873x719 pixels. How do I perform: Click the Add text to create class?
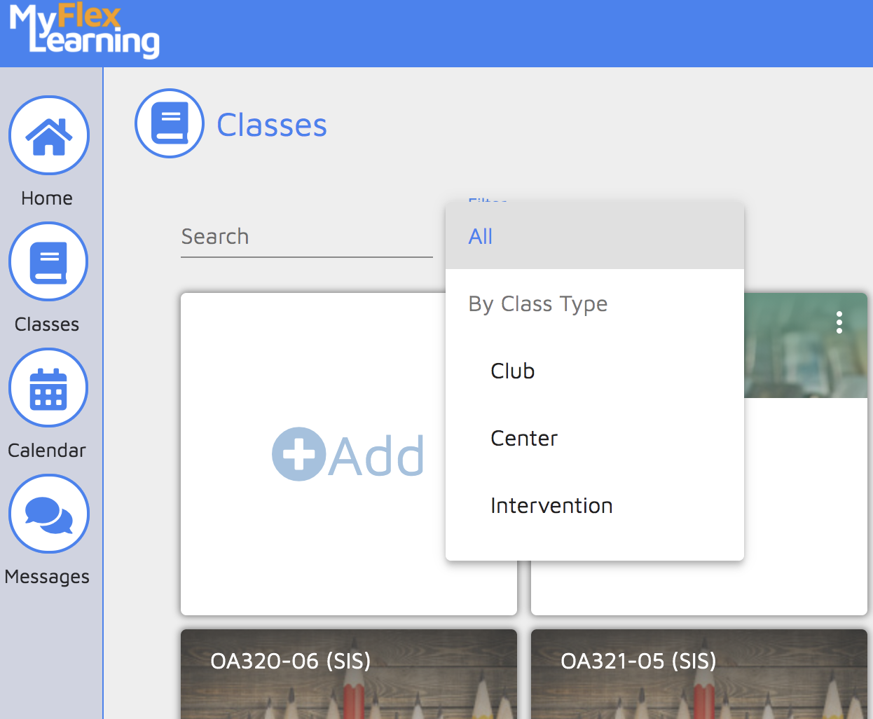pos(377,457)
